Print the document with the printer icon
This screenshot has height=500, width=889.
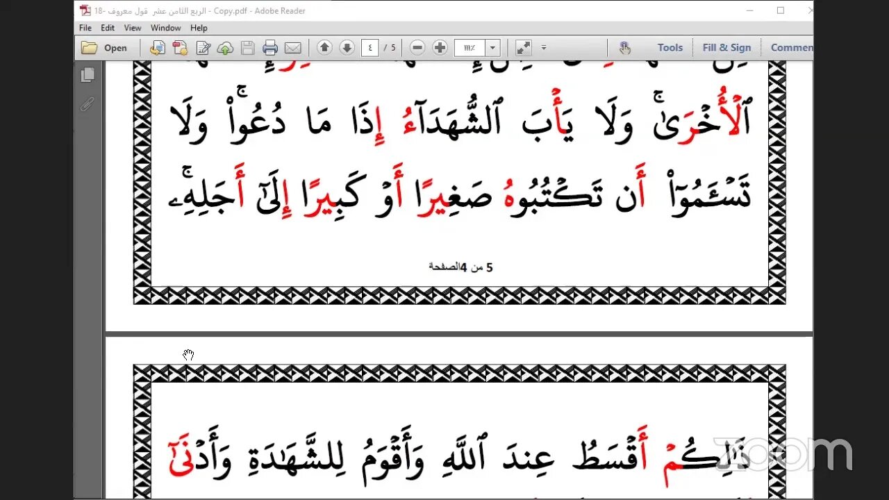[x=270, y=48]
